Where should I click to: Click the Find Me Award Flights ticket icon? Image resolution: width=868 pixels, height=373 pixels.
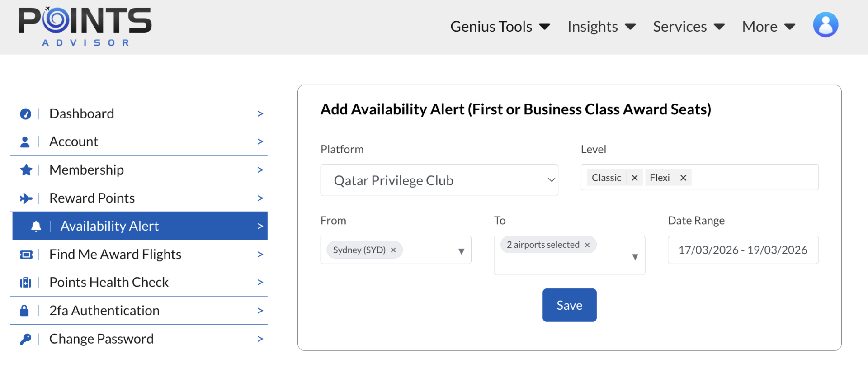[26, 255]
